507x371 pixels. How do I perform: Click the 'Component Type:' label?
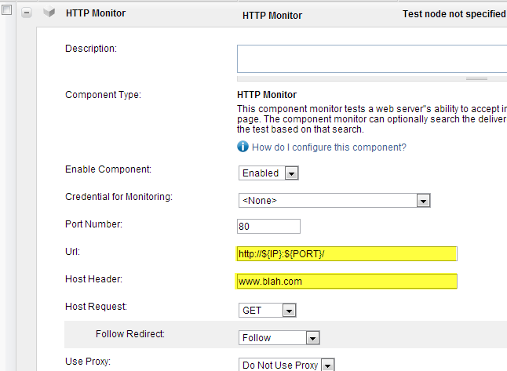click(103, 95)
